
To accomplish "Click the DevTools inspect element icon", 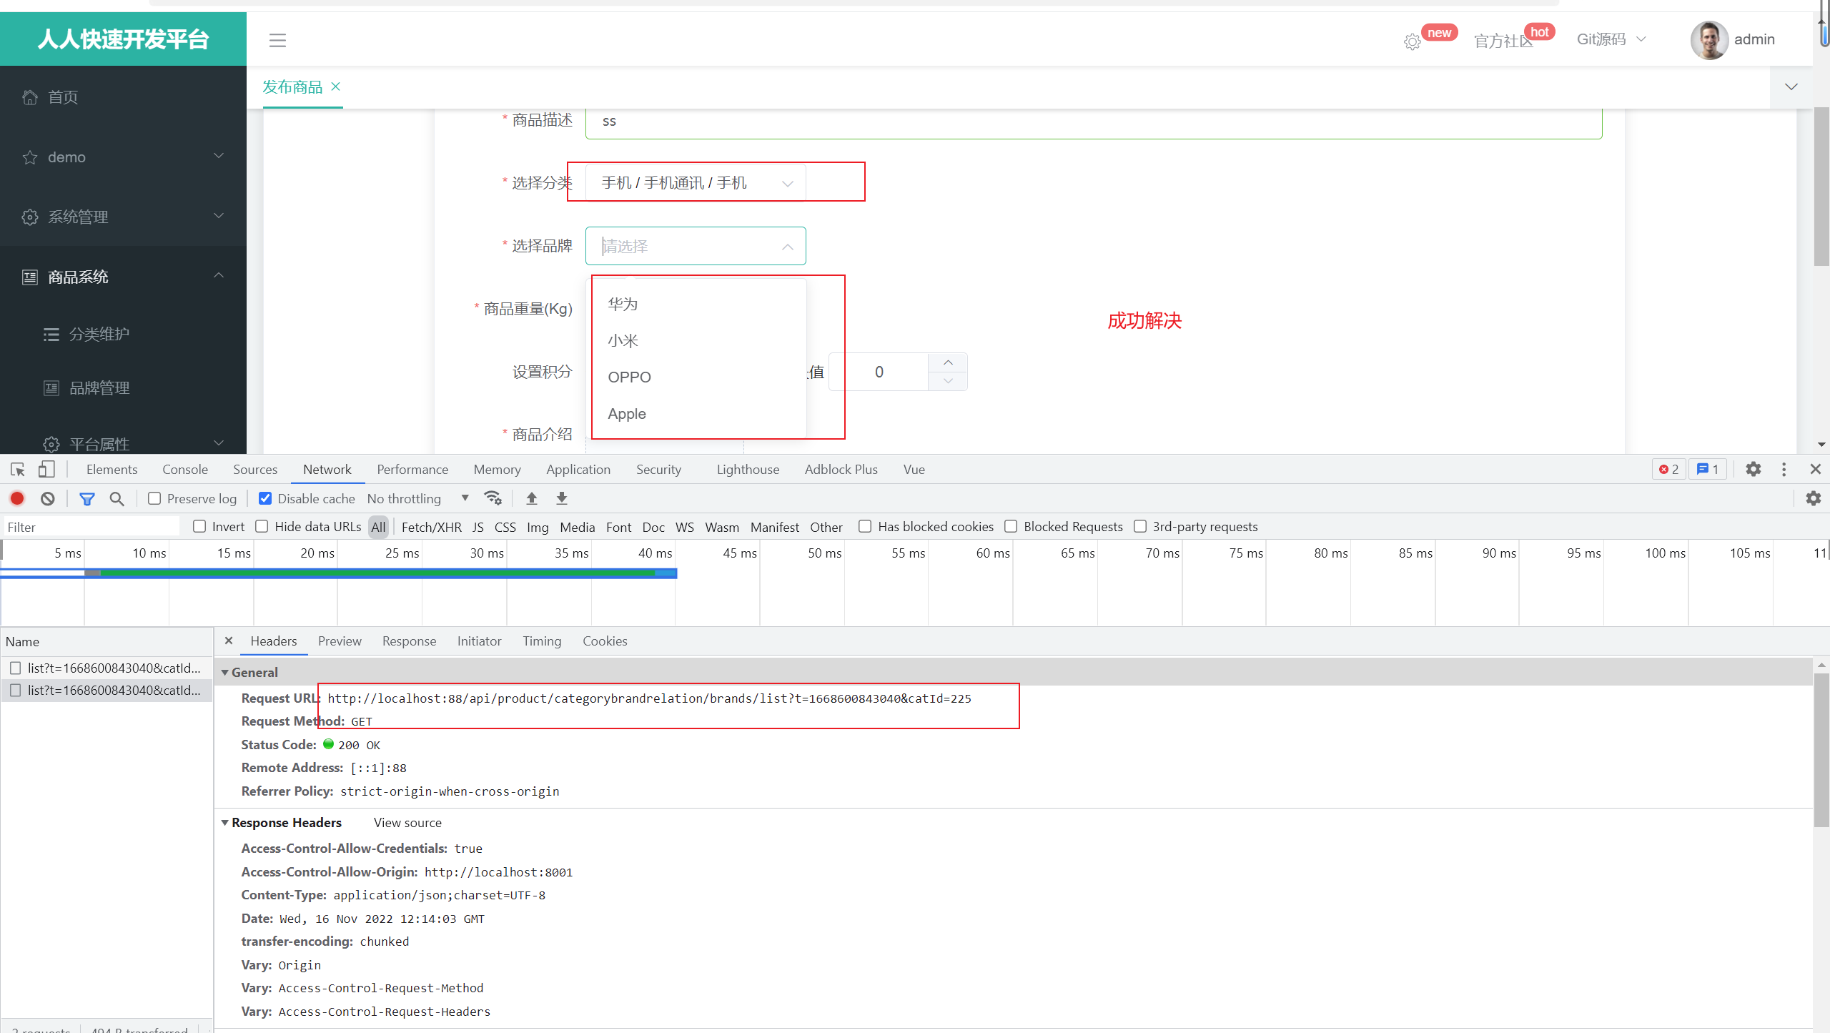I will [18, 470].
